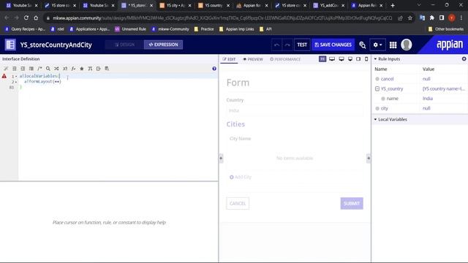This screenshot has height=263, width=468.
Task: Collapse right pane using the divider arrow
Action: click(x=369, y=158)
